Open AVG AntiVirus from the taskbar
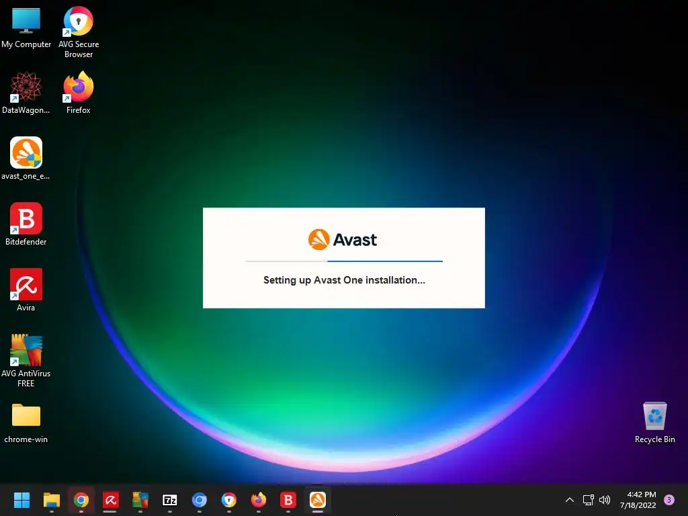688x516 pixels. (140, 500)
